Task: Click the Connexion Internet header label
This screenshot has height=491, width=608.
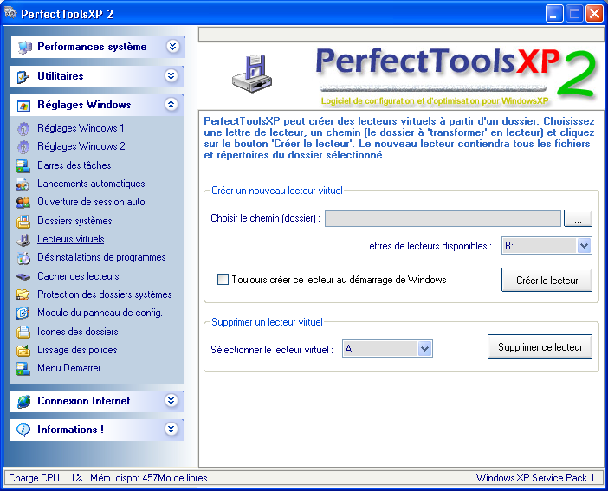Action: [x=83, y=401]
